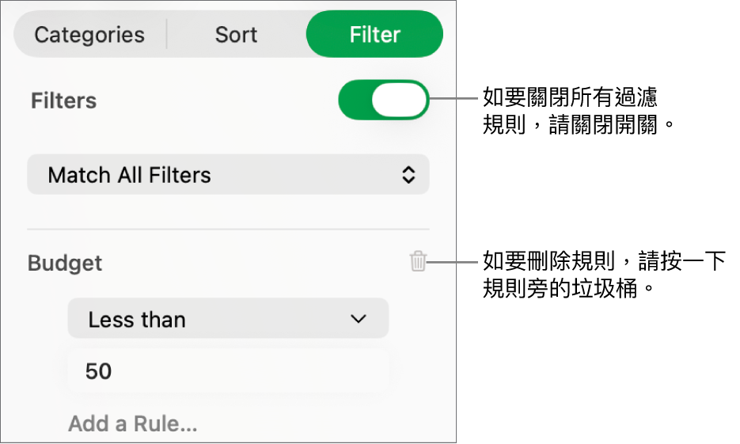Turn off the Filters switch
Screen dimensions: 740x444
tap(384, 101)
